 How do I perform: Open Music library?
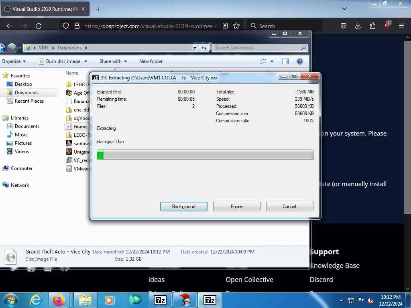pos(21,135)
